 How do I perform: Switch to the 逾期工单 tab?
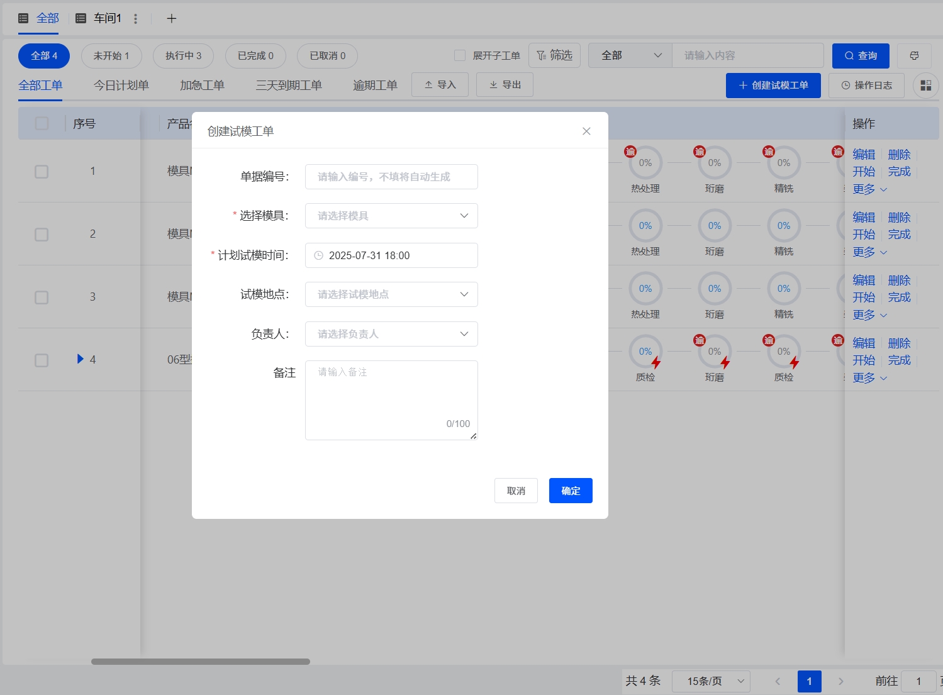pyautogui.click(x=375, y=86)
